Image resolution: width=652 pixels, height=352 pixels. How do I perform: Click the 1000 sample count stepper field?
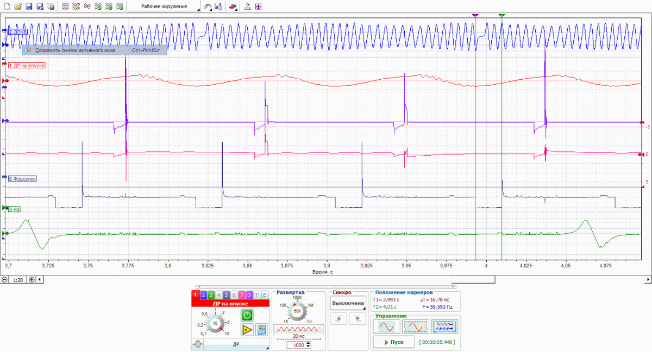tap(297, 345)
